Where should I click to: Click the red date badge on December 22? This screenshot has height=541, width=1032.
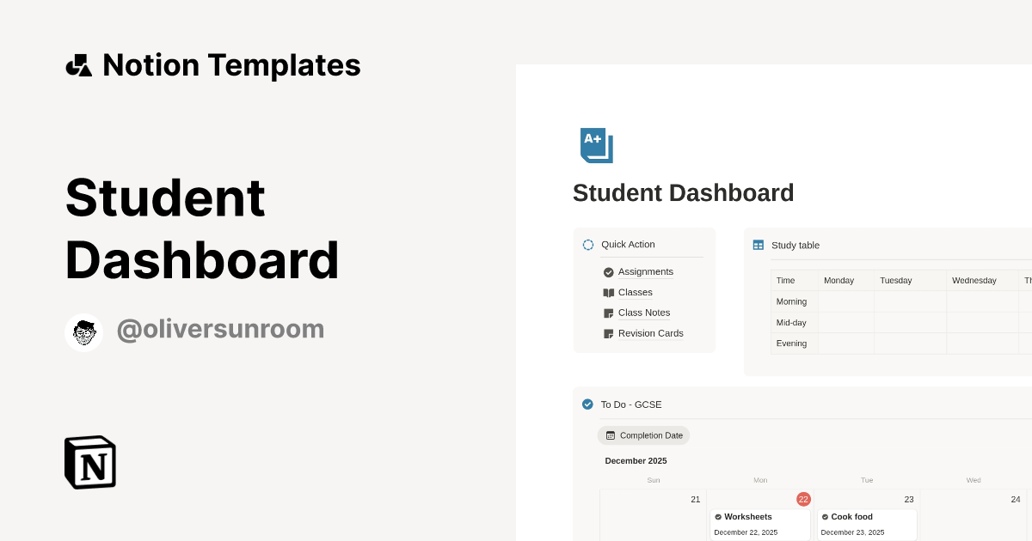803,499
